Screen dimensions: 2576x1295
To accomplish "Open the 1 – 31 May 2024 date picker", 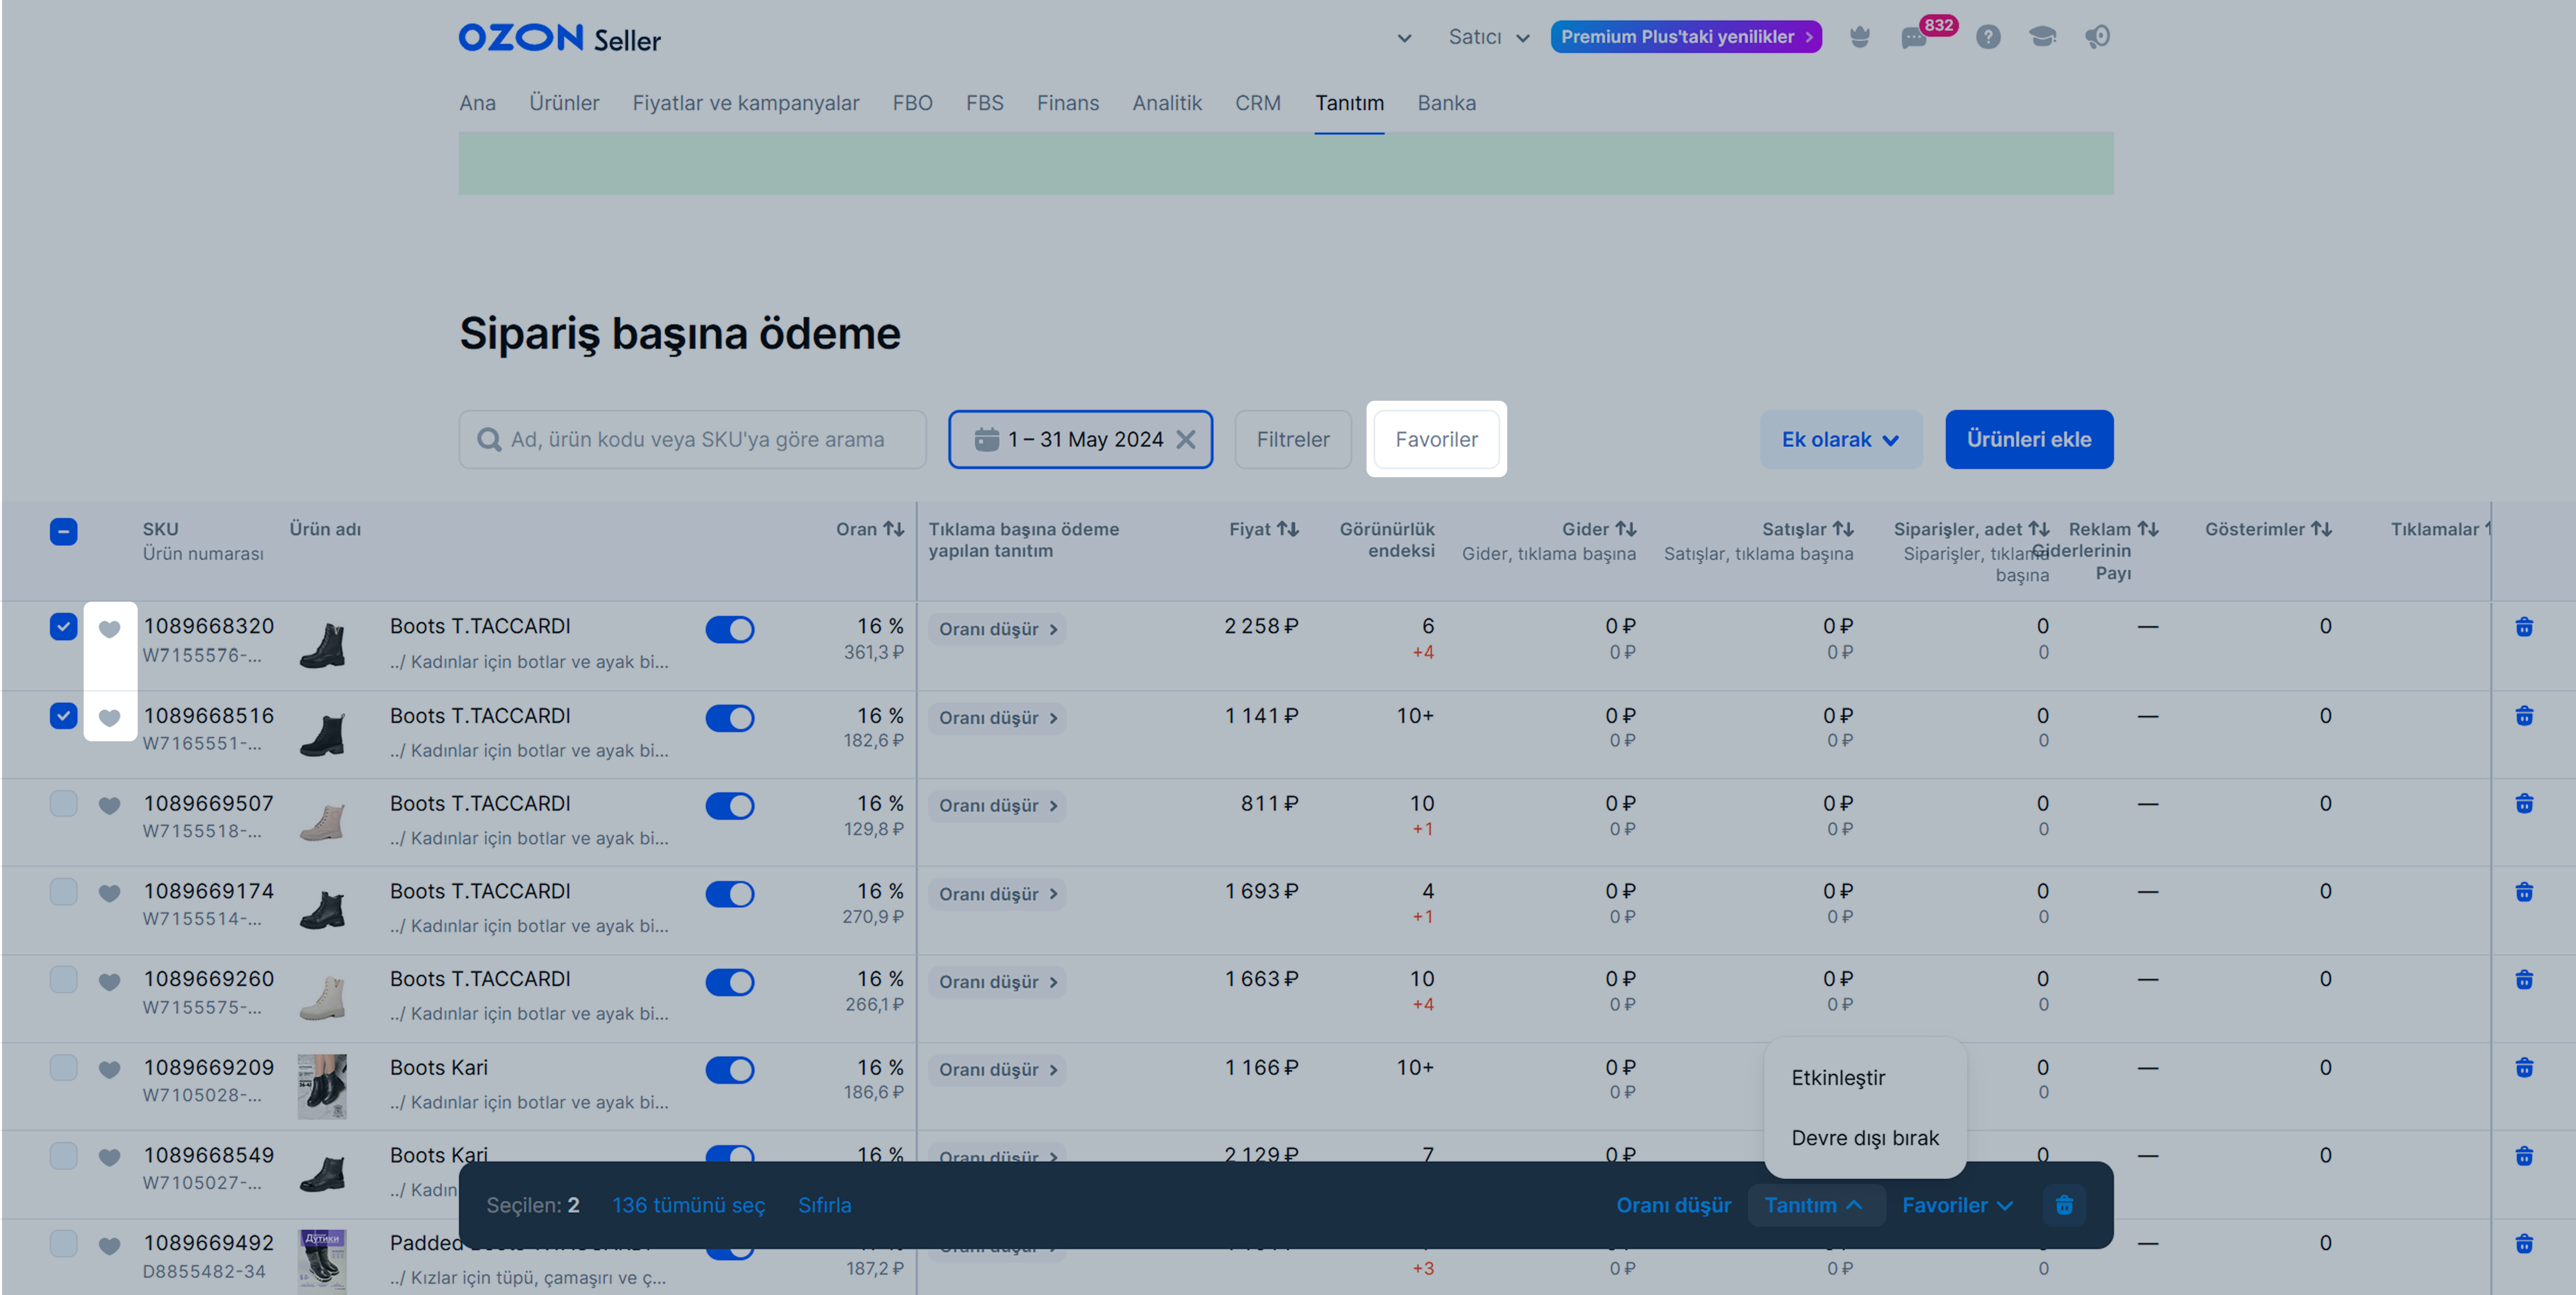I will click(1080, 440).
